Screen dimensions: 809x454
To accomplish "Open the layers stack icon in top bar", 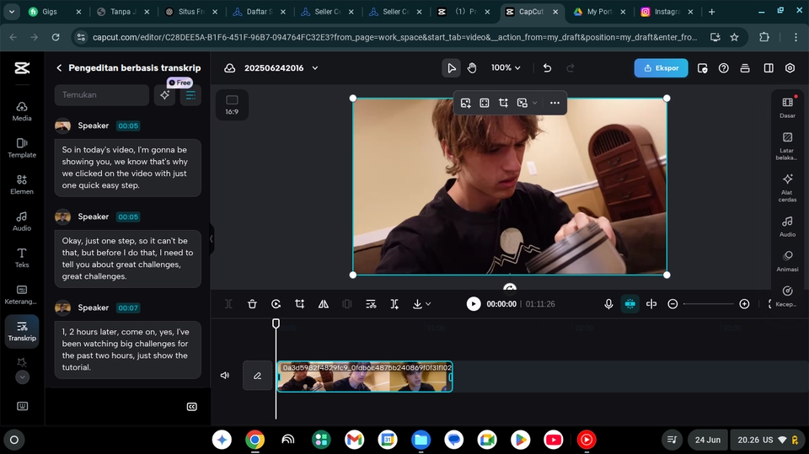I will pyautogui.click(x=744, y=67).
